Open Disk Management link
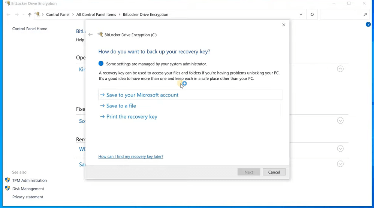The image size is (374, 208). click(28, 189)
